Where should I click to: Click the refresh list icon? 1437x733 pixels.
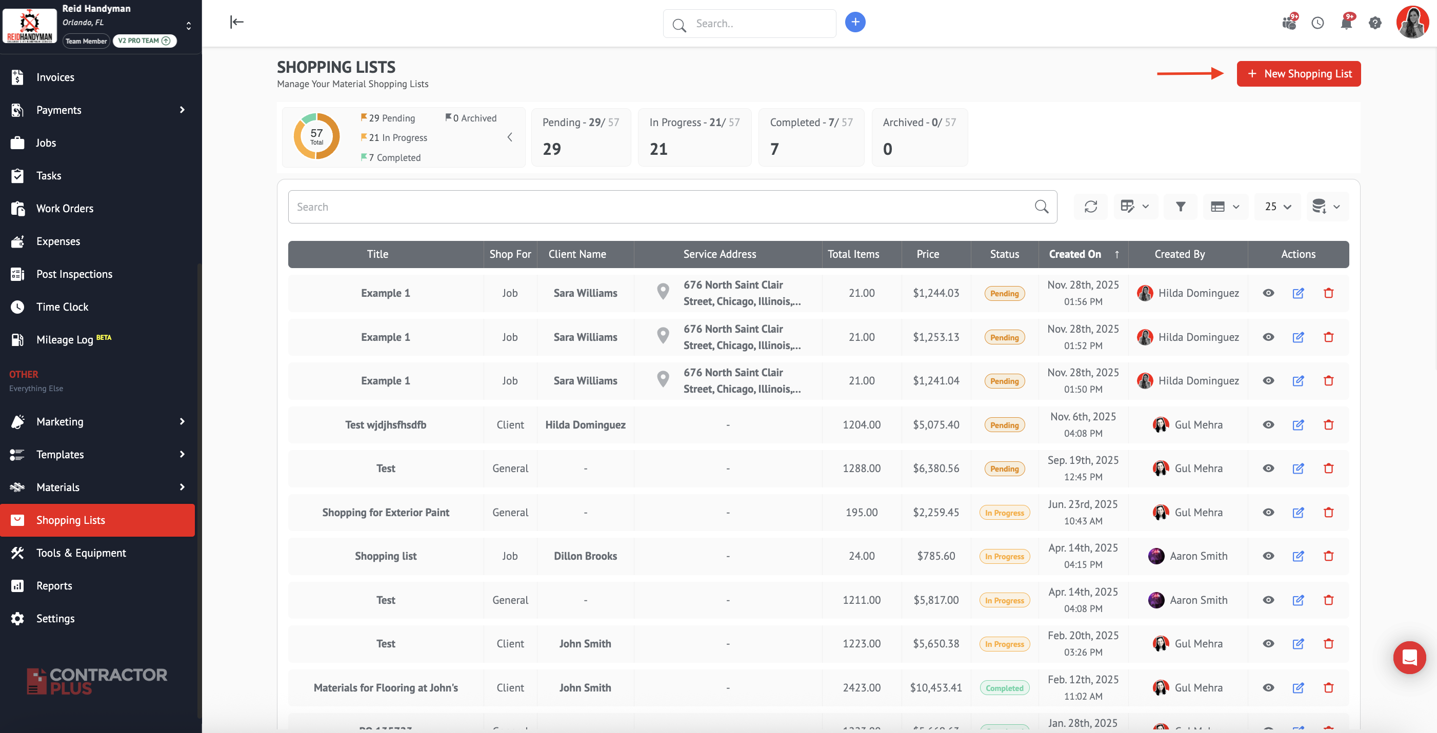[1090, 207]
